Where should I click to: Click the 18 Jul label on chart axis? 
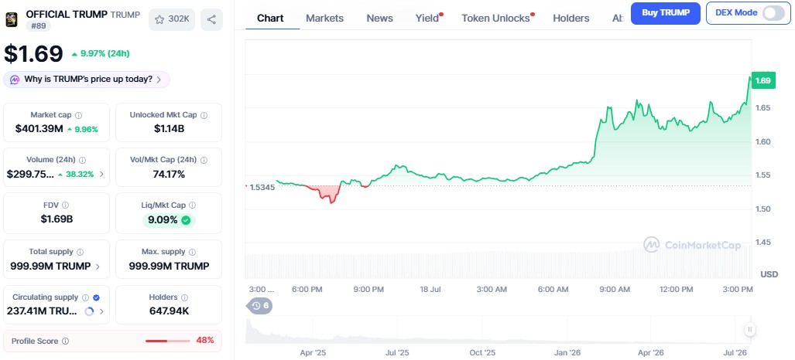coord(430,290)
